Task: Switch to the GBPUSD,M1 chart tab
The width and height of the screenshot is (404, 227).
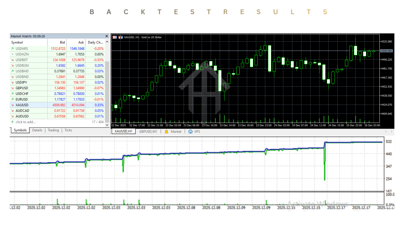Action: click(148, 131)
